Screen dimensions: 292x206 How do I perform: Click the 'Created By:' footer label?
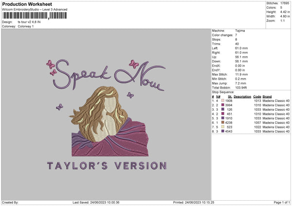coord(10,203)
